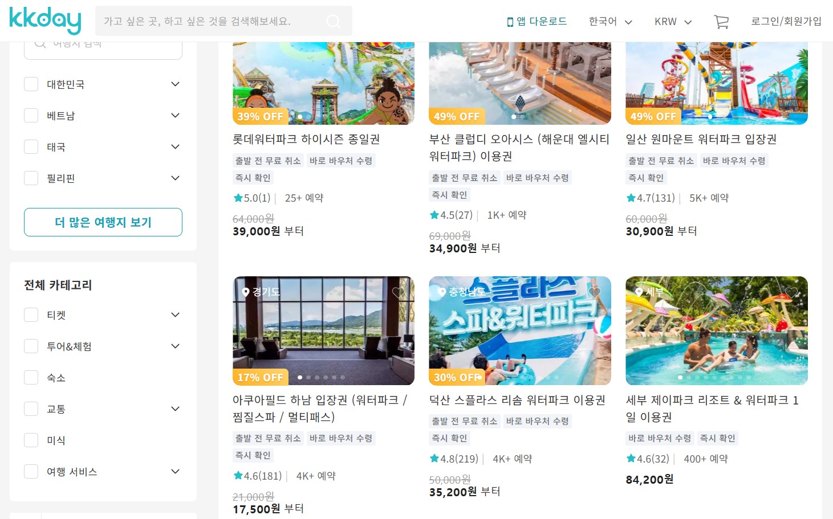Favorite the 아쿠아필드 하남 card with heart
Viewport: 833px width, 519px height.
399,292
